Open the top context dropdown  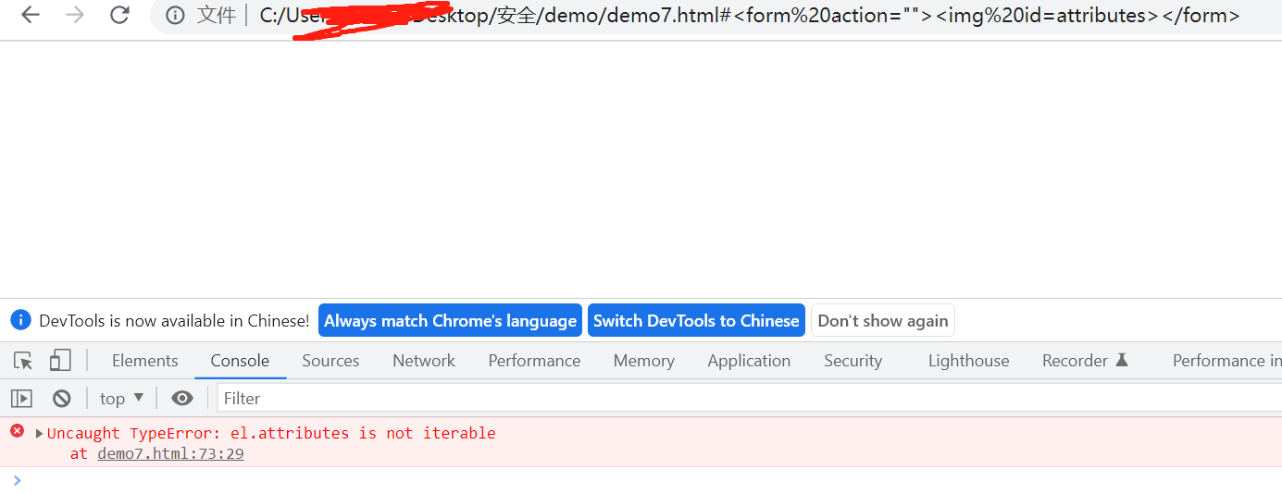[121, 399]
